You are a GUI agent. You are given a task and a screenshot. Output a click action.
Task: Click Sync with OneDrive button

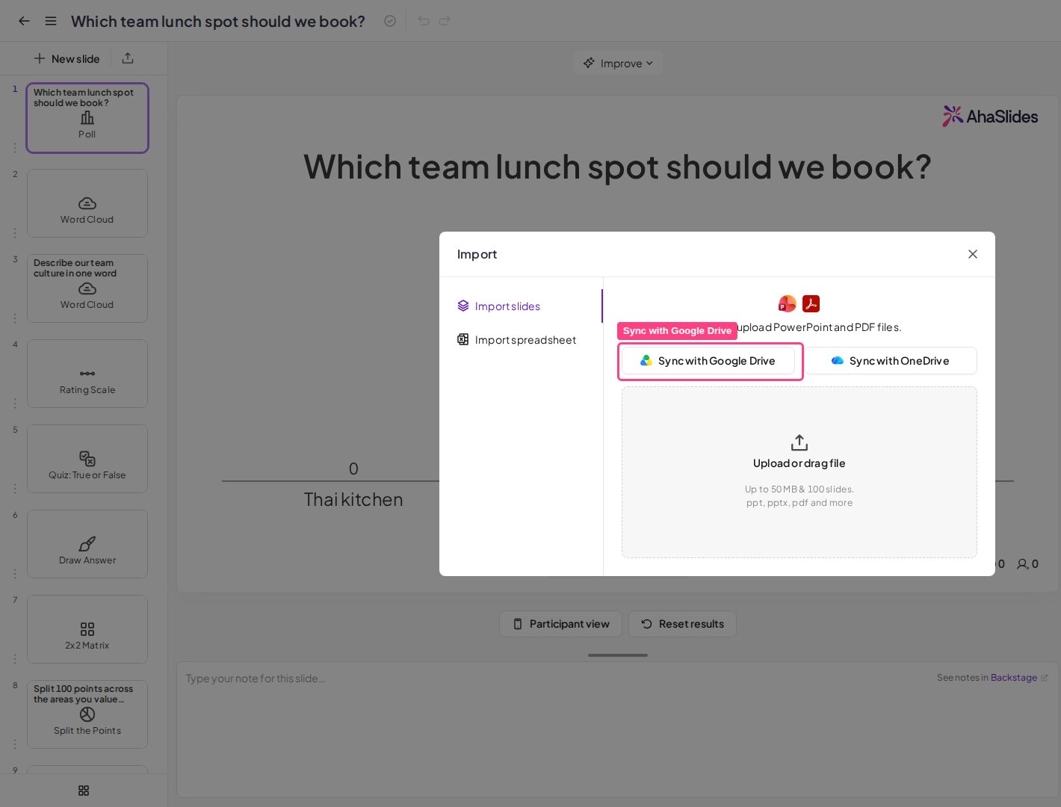891,361
